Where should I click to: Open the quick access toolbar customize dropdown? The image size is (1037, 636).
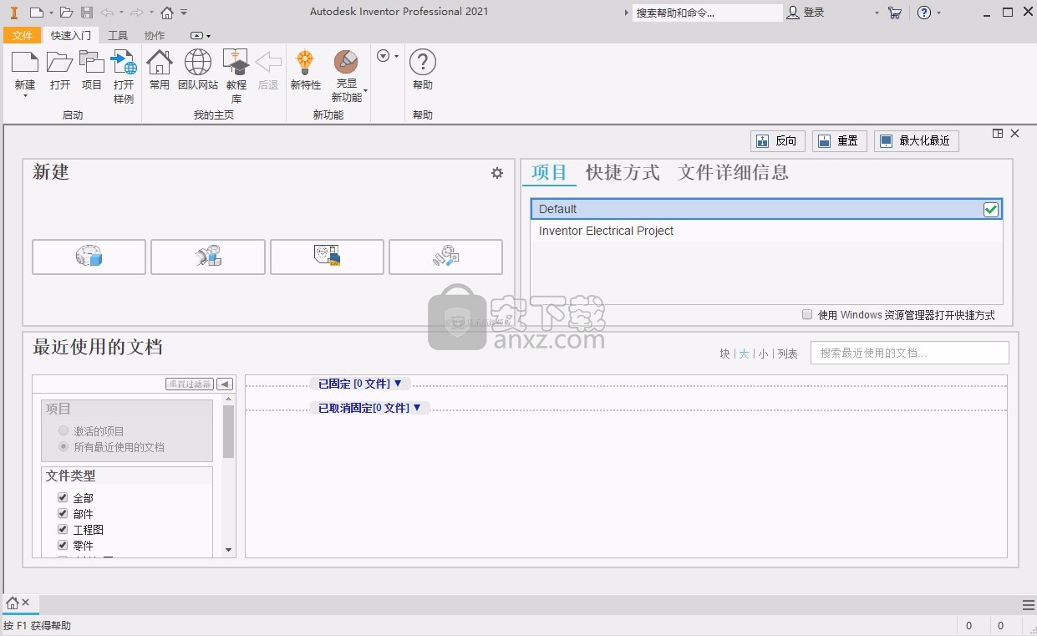pos(184,13)
